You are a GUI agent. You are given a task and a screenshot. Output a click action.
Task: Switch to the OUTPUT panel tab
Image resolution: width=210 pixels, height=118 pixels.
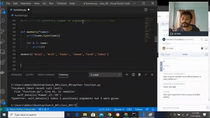pos(30,75)
